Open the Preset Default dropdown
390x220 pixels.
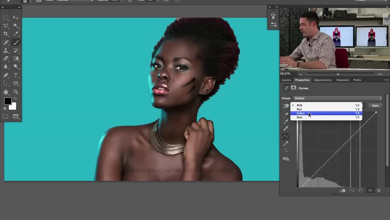coord(338,98)
